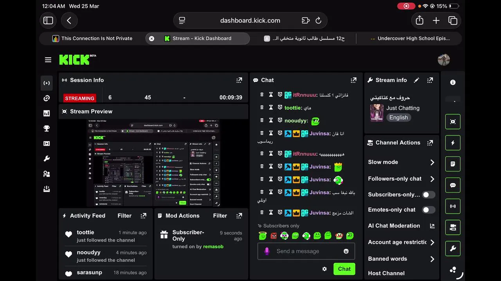Pop out the Mod Actions panel
This screenshot has height=281, width=501.
(x=239, y=215)
